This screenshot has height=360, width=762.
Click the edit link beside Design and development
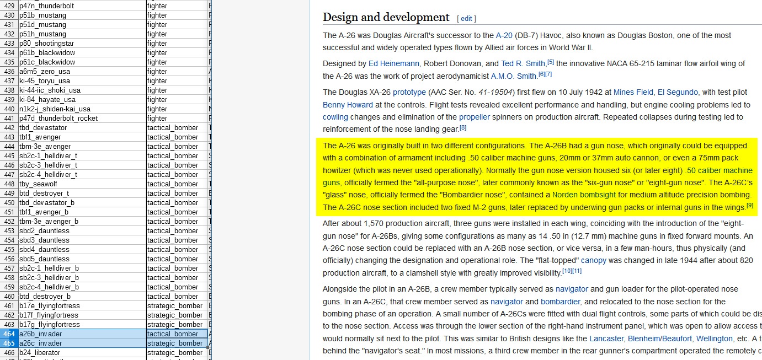[466, 19]
